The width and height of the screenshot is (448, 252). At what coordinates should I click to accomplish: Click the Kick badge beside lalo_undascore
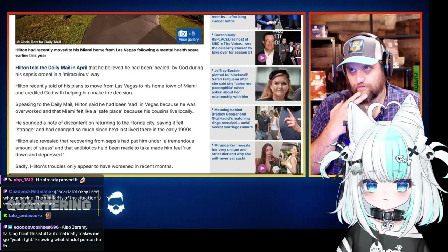[5, 216]
